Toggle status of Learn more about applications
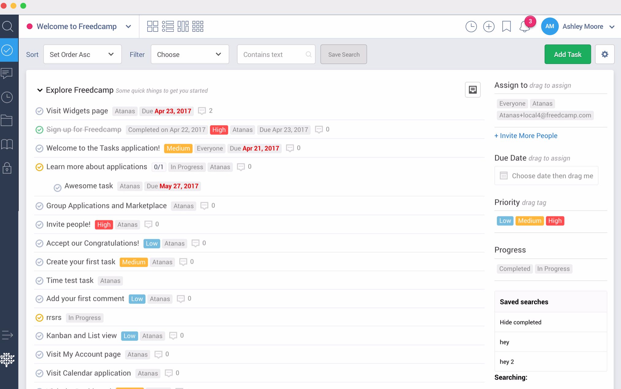The width and height of the screenshot is (621, 389). (x=39, y=167)
